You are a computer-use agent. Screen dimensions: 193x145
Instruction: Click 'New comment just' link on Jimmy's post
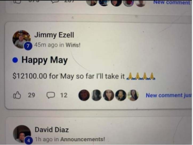pos(169,95)
